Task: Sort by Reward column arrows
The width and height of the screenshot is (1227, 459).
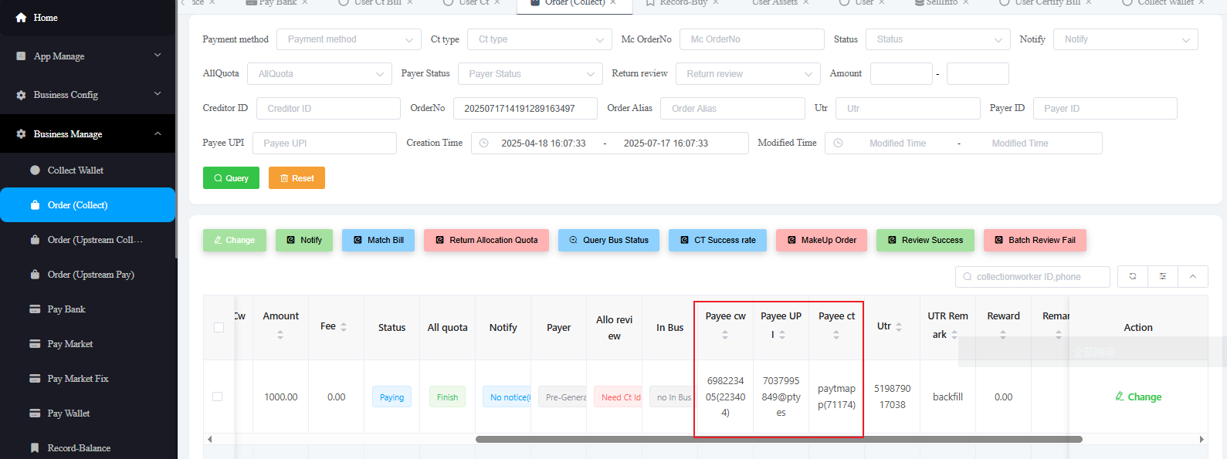Action: point(1003,335)
